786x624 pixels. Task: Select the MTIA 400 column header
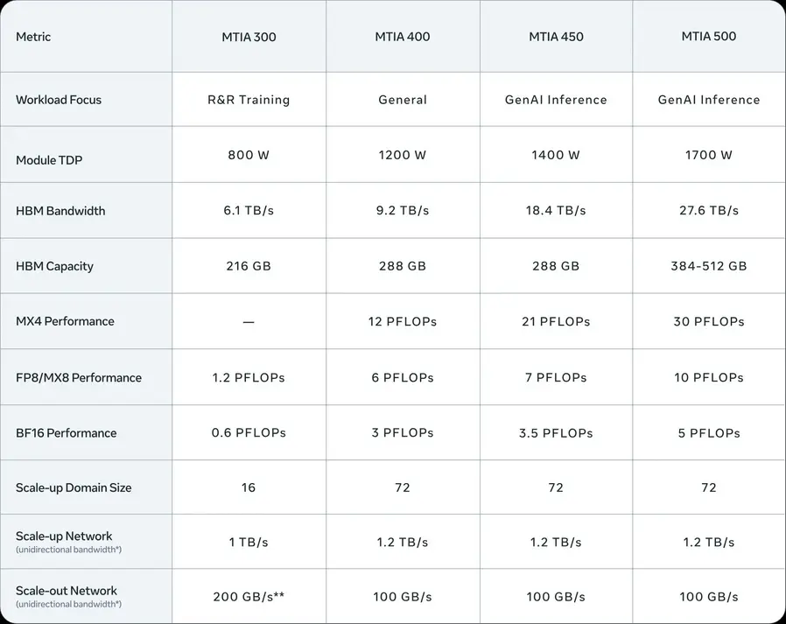[403, 37]
